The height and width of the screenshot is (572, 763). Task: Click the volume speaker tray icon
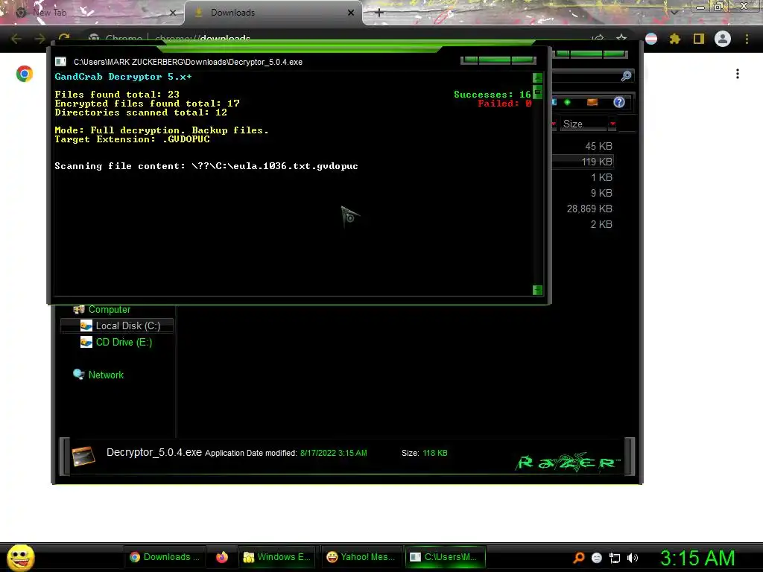pos(633,558)
